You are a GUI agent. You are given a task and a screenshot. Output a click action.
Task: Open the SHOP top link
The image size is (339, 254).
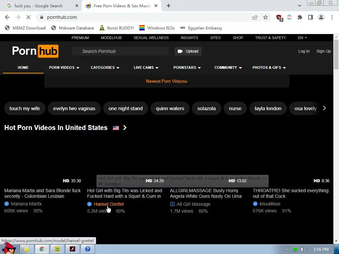coord(238,38)
